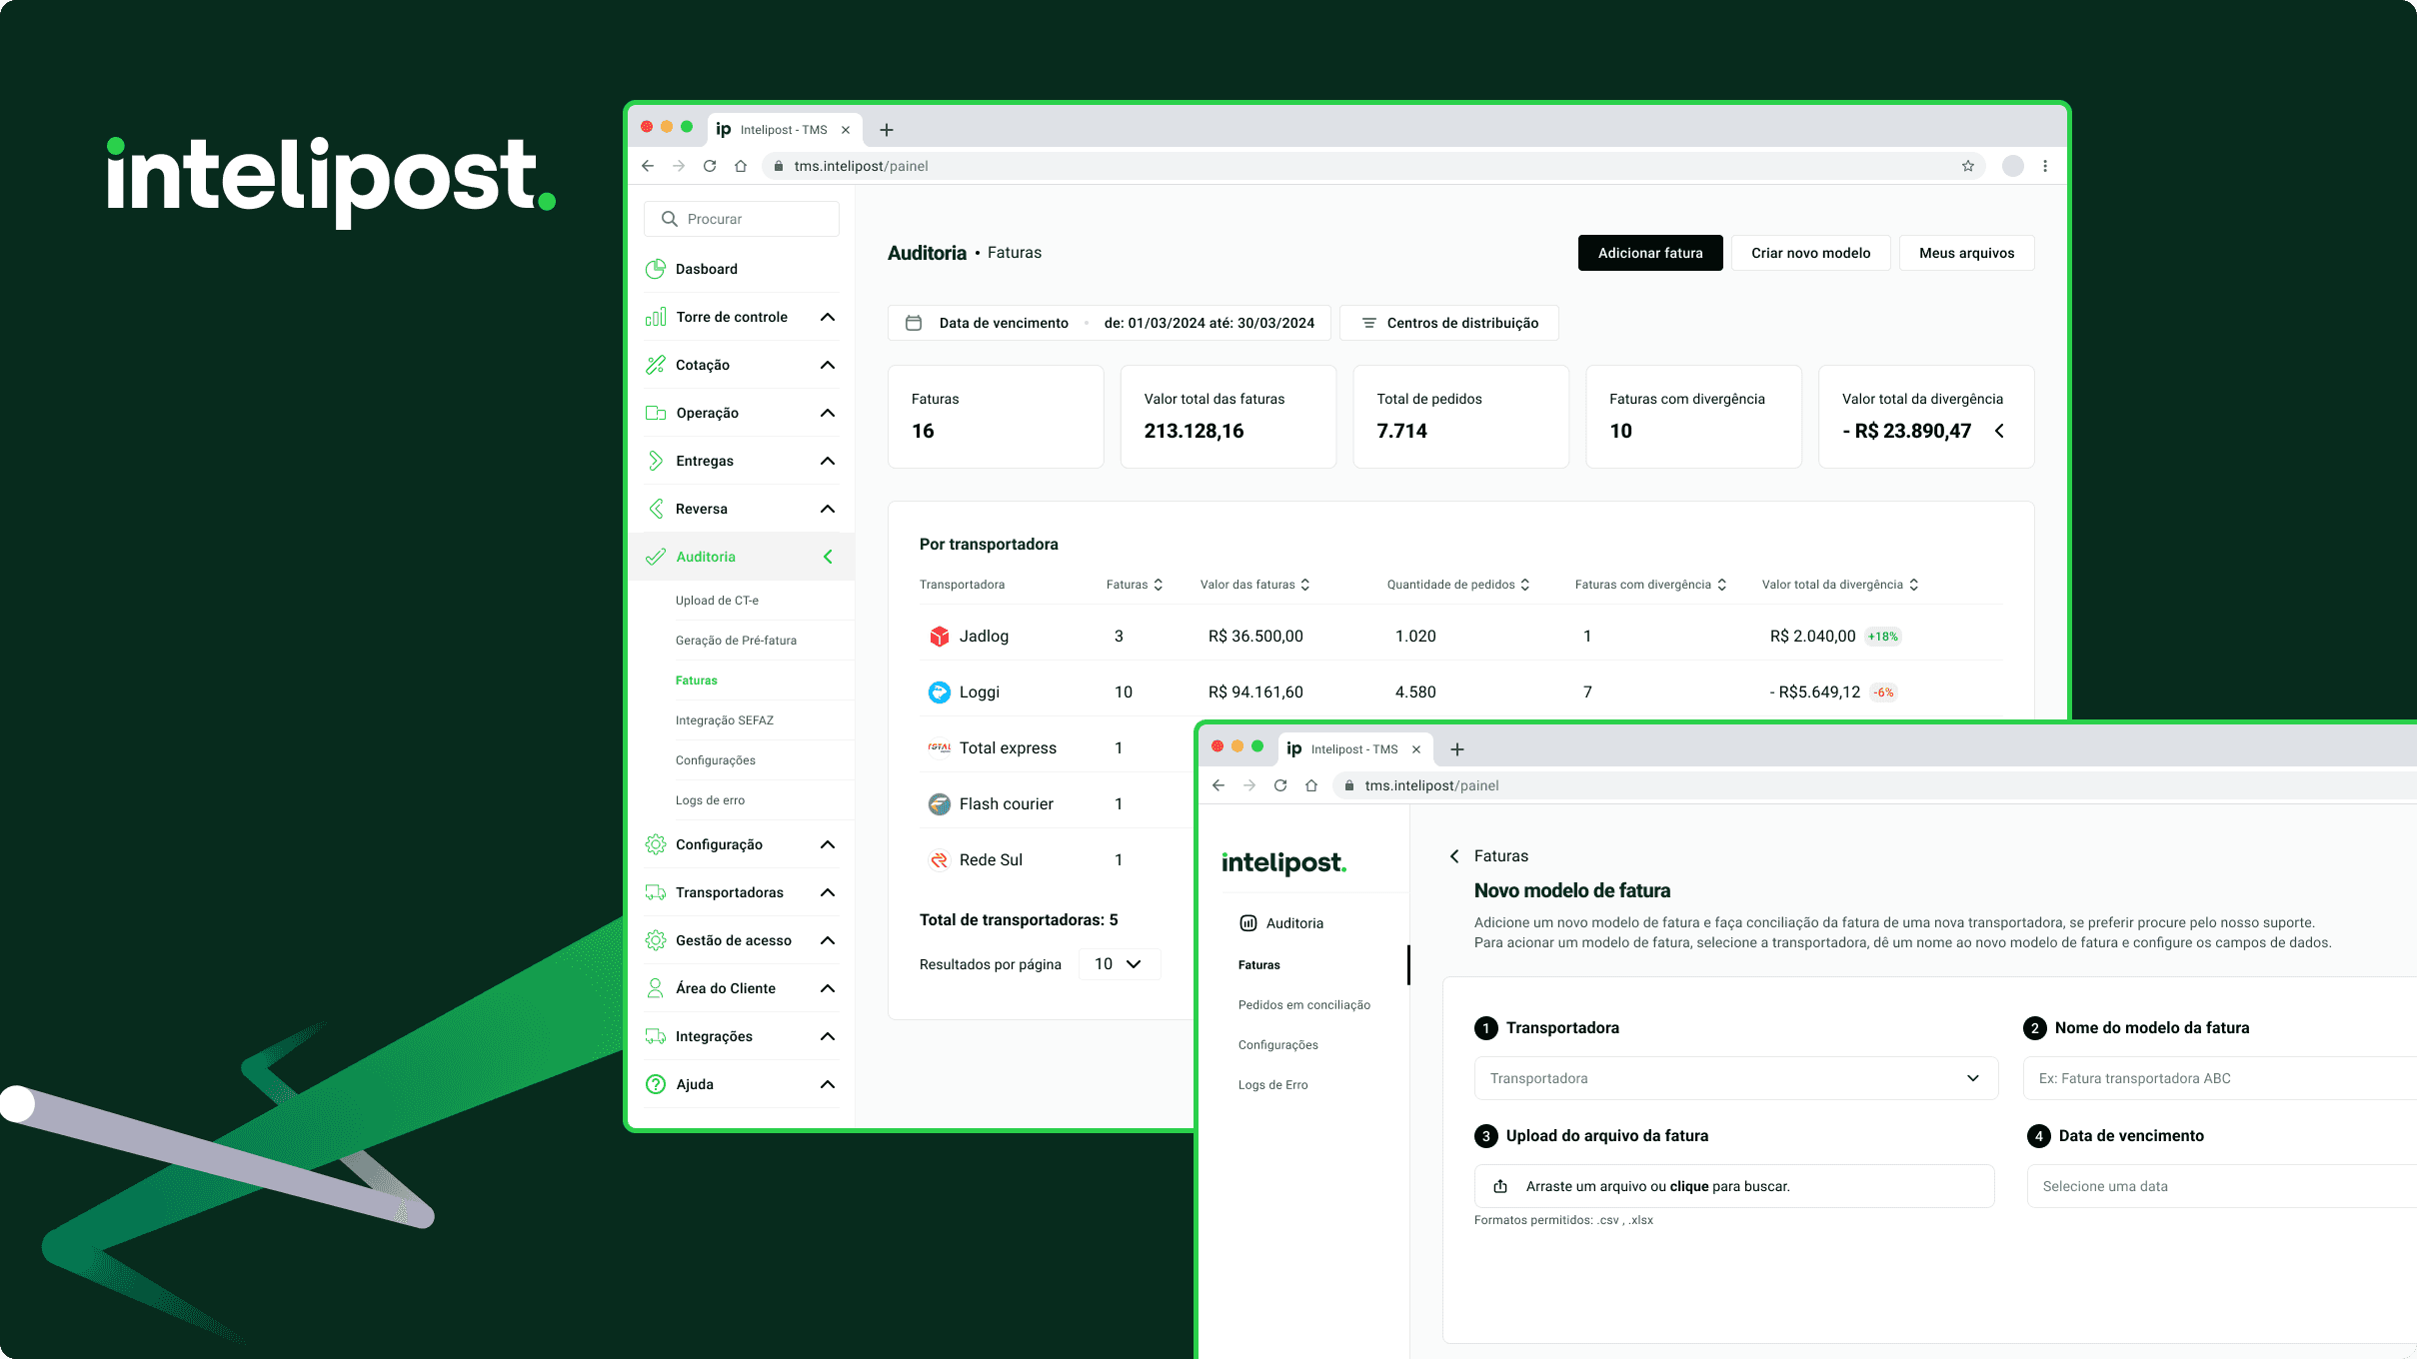Open the Data de vencimento date filter

tap(1110, 323)
